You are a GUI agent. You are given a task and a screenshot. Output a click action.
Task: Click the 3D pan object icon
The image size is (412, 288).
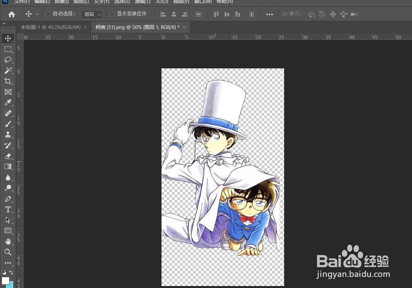click(x=333, y=14)
